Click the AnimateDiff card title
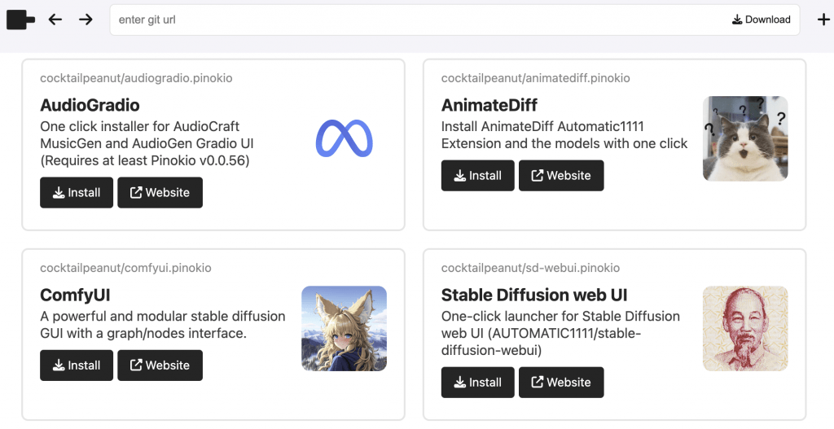Viewport: 834px width, 429px height. (x=489, y=105)
